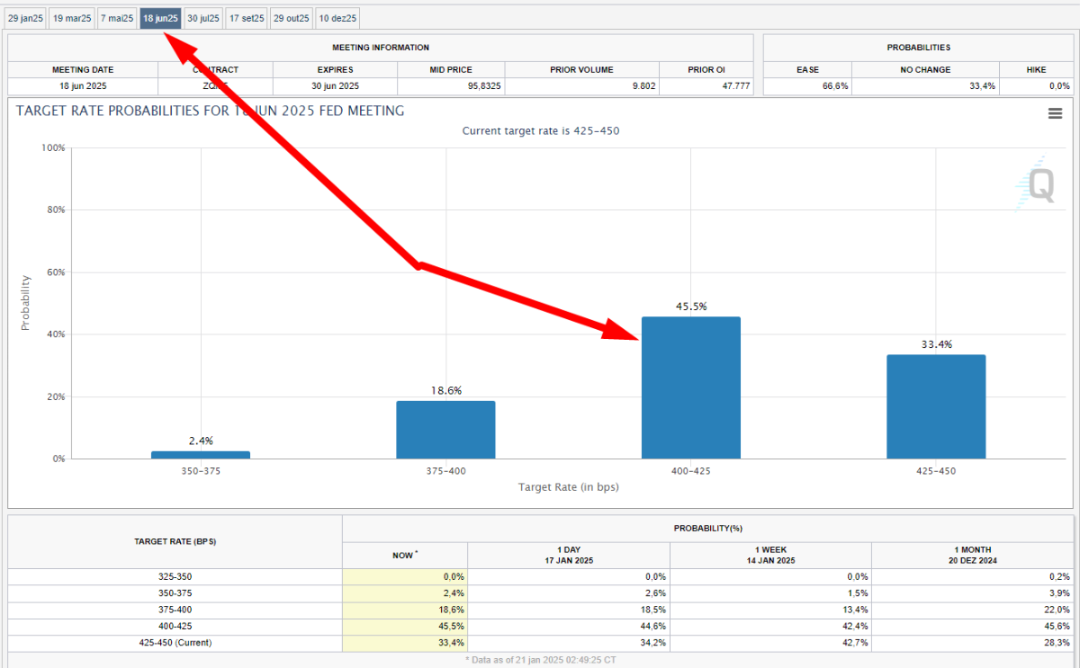Click the small 2.4% bar for 350-375
This screenshot has width=1080, height=668.
(201, 455)
